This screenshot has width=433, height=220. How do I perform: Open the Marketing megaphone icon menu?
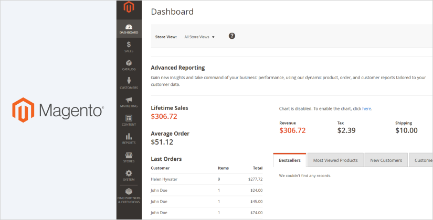pyautogui.click(x=129, y=102)
